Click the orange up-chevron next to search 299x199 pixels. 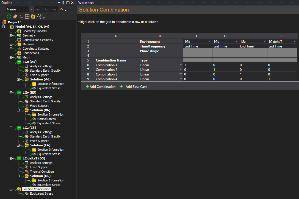[x=61, y=9]
